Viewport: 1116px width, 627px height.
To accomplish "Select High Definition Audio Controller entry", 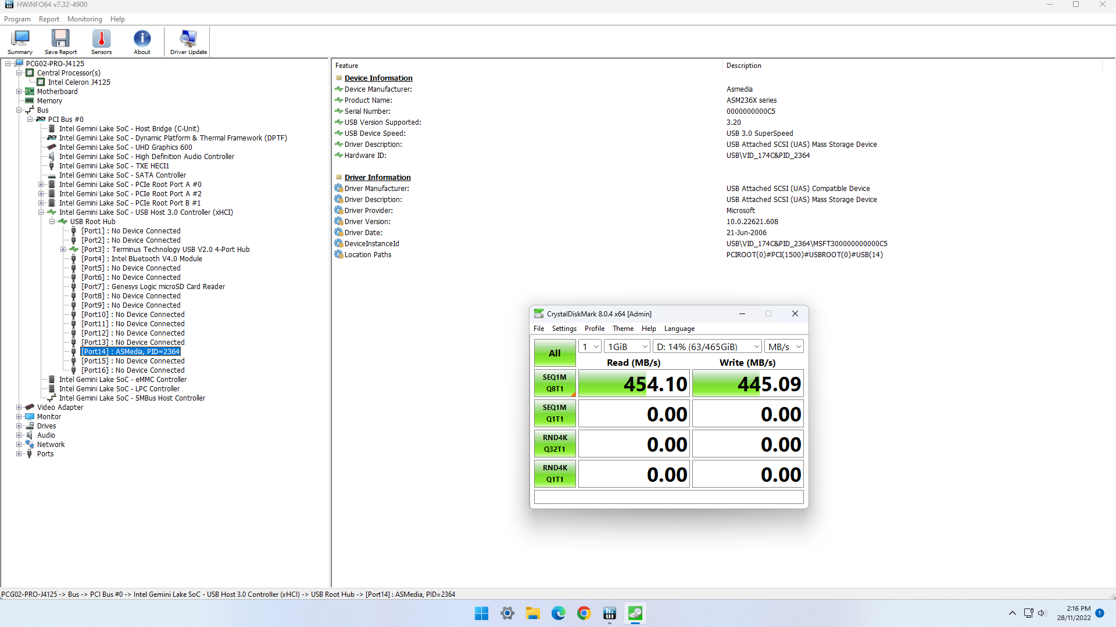I will [x=146, y=157].
